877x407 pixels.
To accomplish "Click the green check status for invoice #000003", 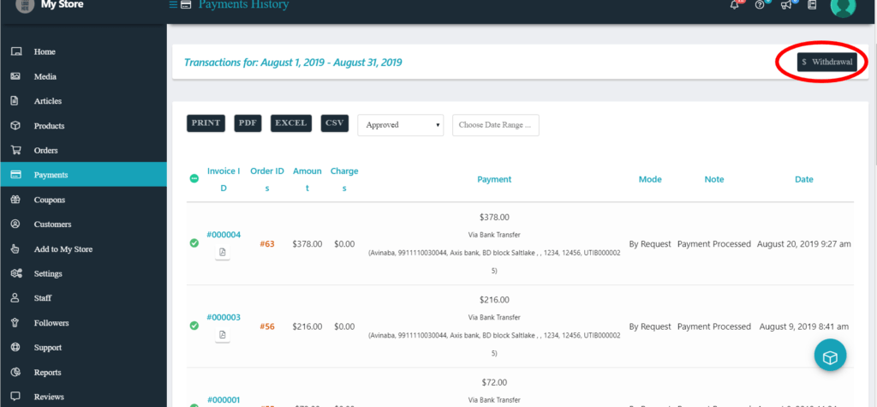I will (x=194, y=326).
